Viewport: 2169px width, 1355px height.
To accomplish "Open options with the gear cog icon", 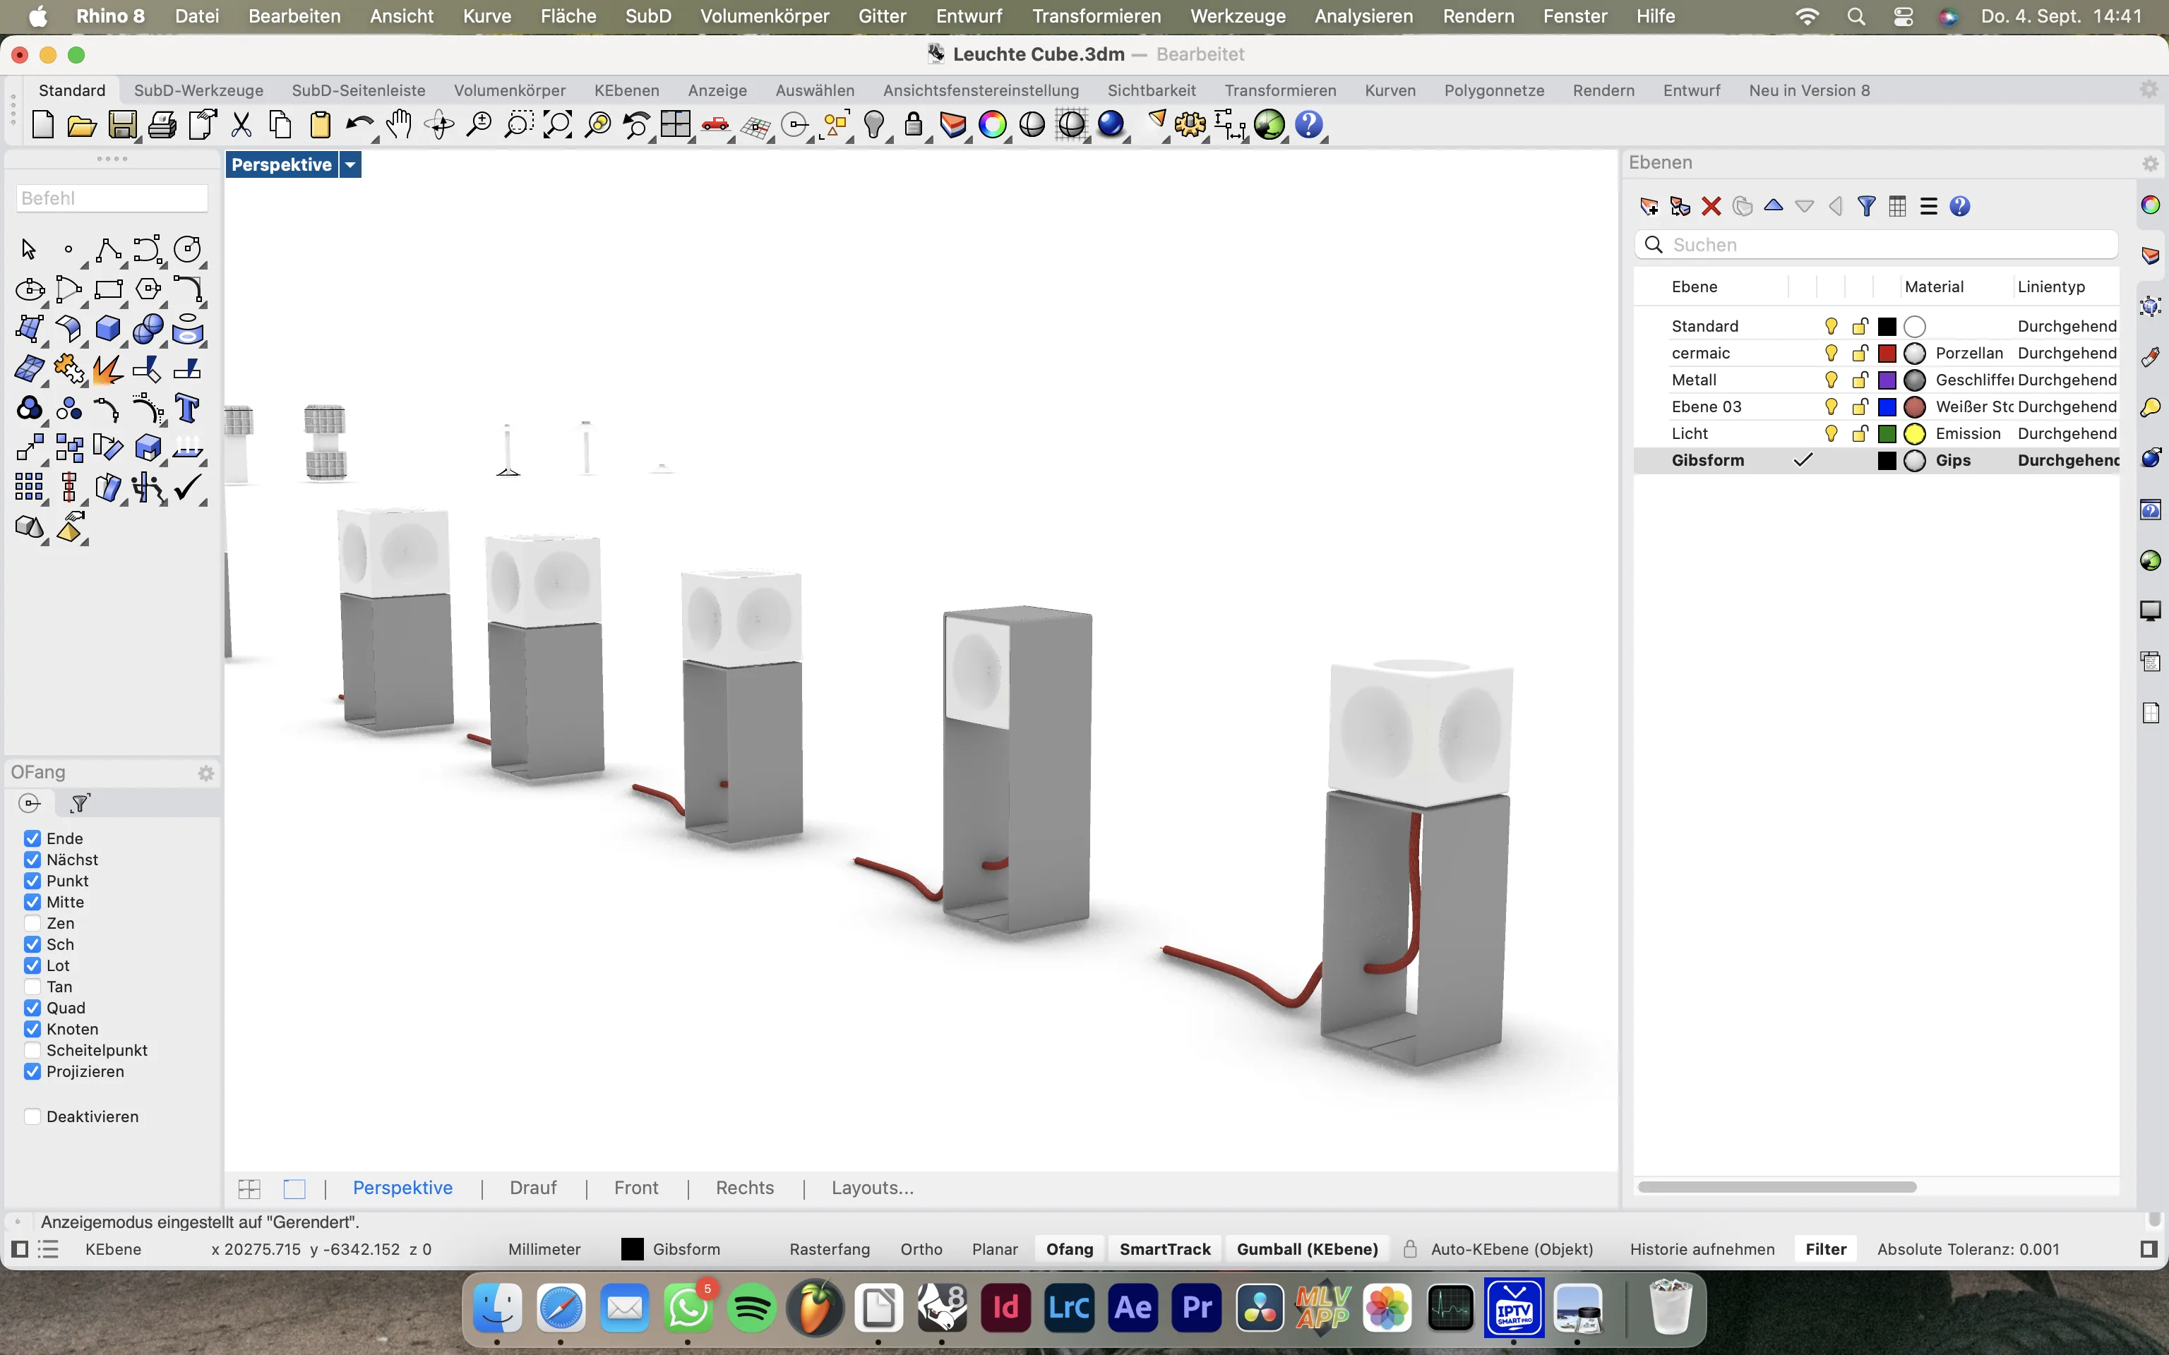I will tap(1190, 125).
